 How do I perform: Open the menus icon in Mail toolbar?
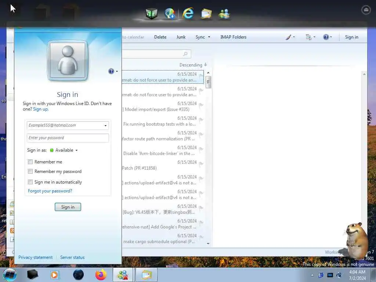(308, 37)
